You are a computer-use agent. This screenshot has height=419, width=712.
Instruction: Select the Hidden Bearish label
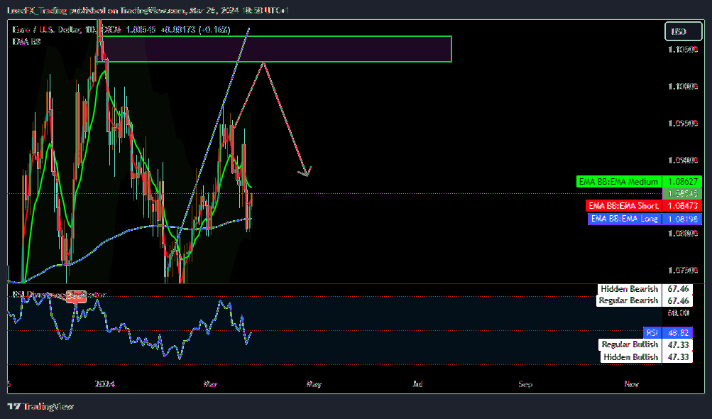pos(630,289)
